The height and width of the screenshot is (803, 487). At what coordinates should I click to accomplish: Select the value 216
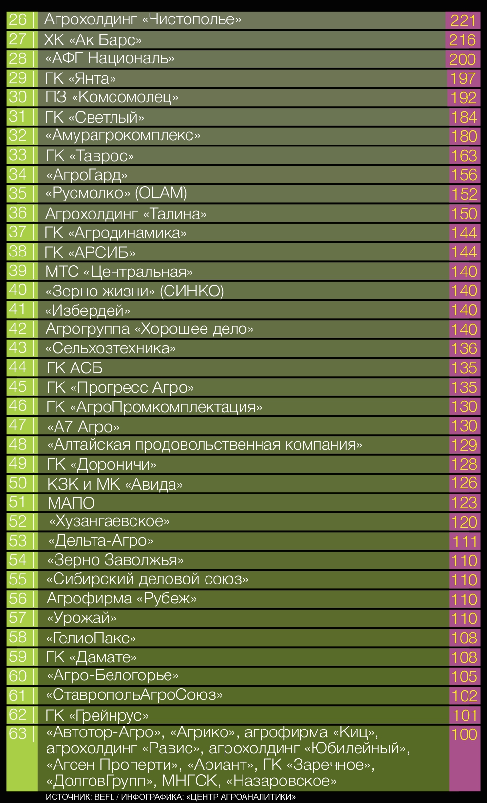pyautogui.click(x=463, y=40)
